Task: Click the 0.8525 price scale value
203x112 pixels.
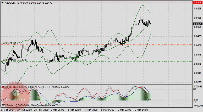Action: (197, 9)
